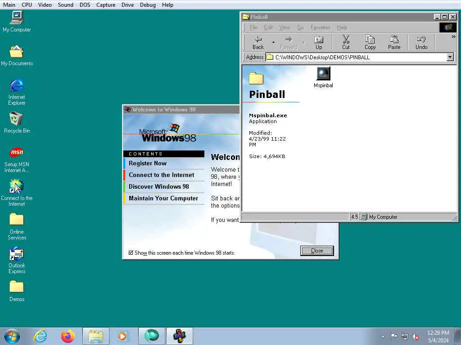
Task: Select the Internet Explorer desktop icon
Action: point(17,92)
